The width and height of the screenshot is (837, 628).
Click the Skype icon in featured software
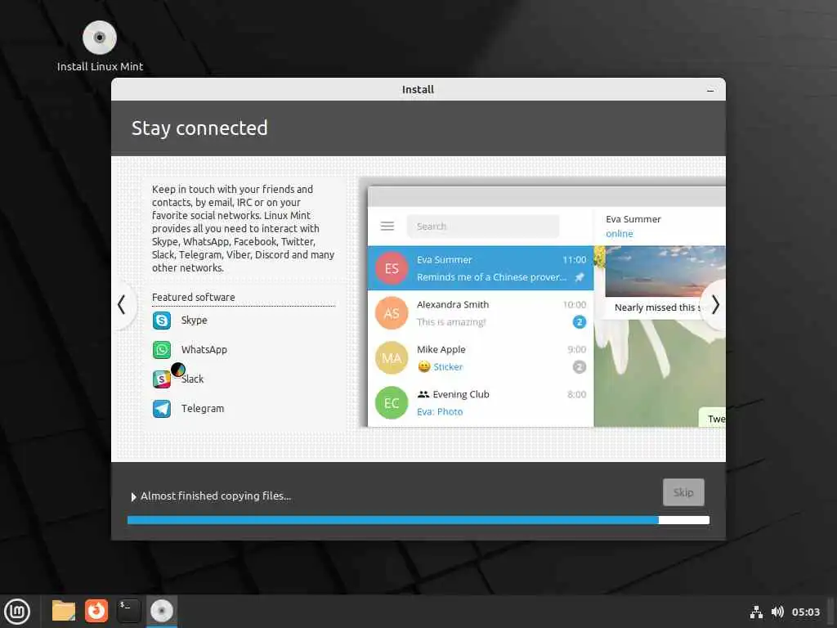coord(162,321)
